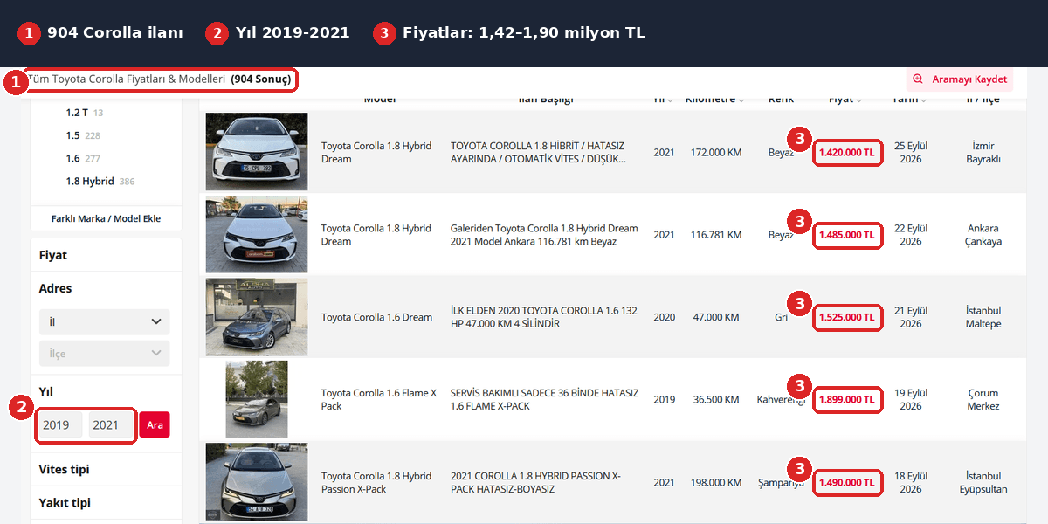Click the İzmir Bayraklı location
Viewport: 1048px width, 524px height.
pos(983,152)
